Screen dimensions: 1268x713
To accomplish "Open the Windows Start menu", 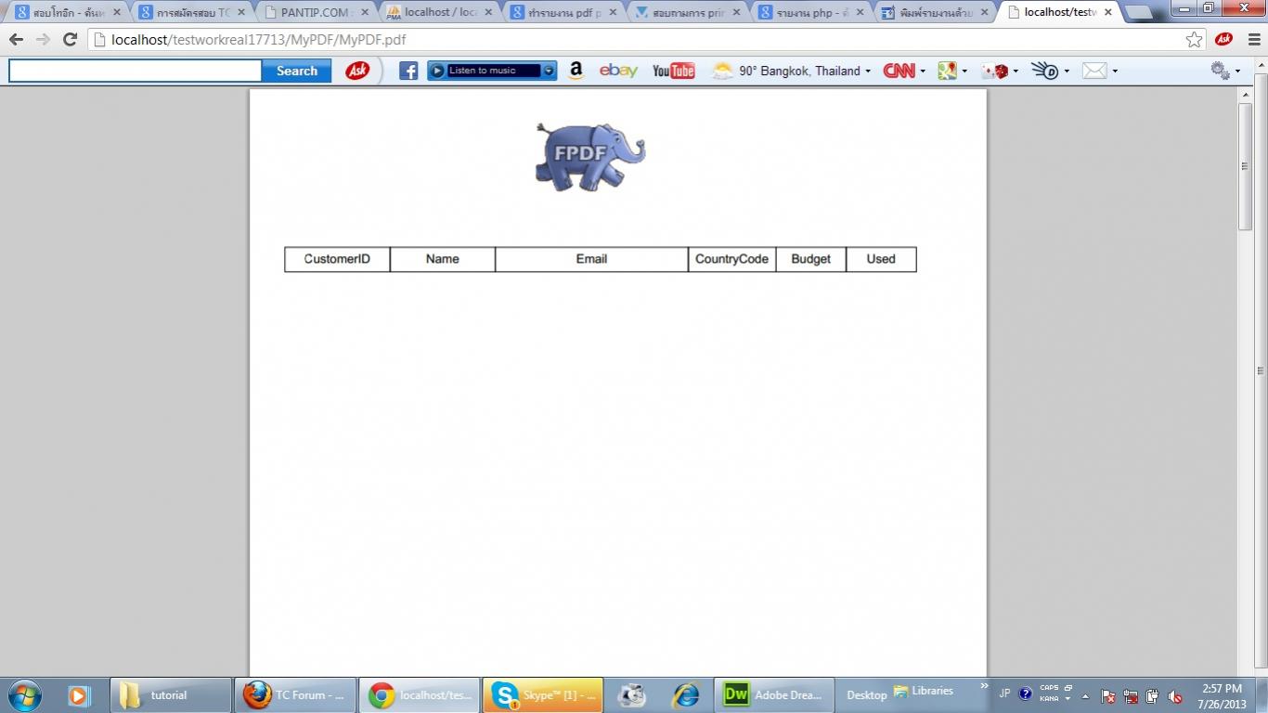I will (x=24, y=695).
